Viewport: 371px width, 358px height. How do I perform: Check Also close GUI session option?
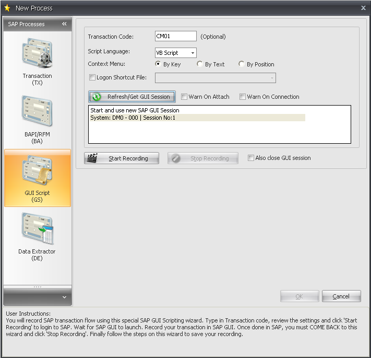tap(251, 158)
